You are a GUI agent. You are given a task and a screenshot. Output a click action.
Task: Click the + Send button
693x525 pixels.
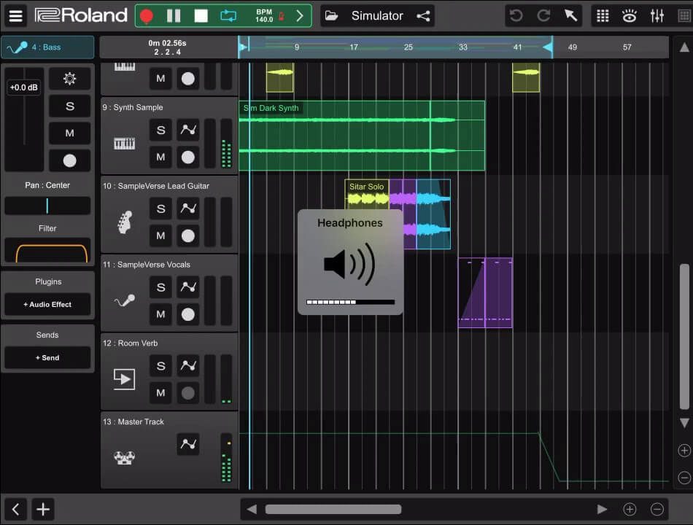[x=47, y=358]
